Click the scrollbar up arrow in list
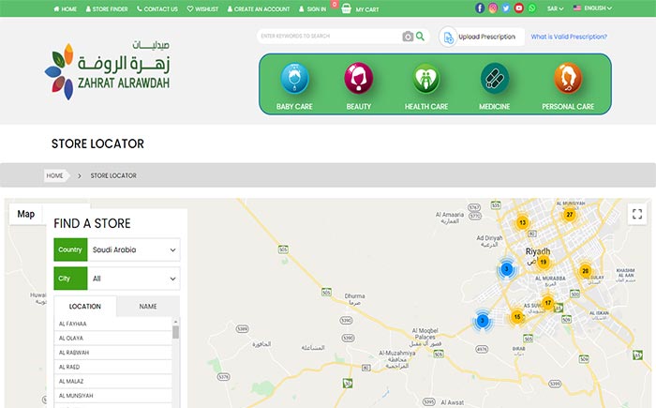 (176, 322)
